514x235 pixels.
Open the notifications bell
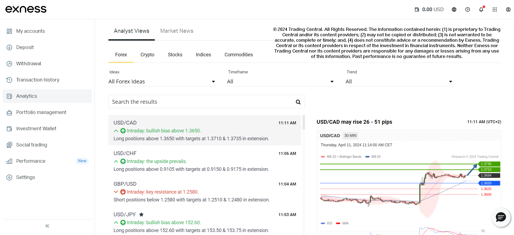point(481,9)
